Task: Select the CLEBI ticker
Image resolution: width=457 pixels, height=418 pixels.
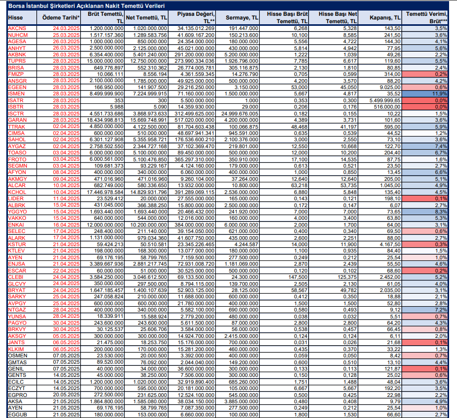Action: [16, 277]
